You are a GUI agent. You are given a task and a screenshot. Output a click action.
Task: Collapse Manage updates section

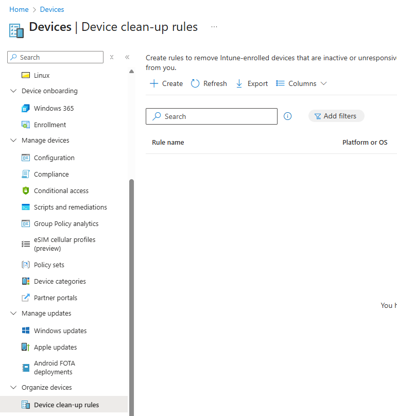pos(13,313)
